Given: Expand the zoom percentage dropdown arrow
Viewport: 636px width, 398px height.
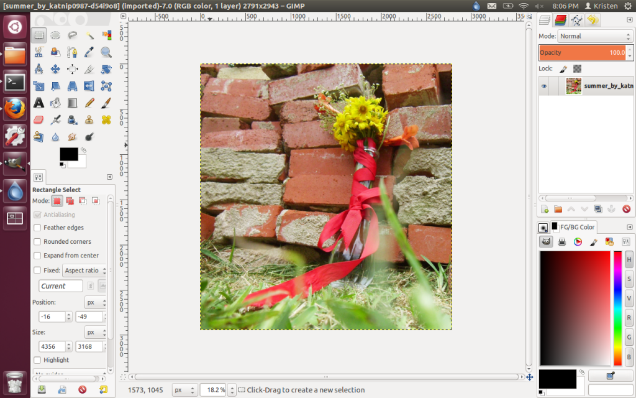Looking at the screenshot, I should [x=232, y=390].
